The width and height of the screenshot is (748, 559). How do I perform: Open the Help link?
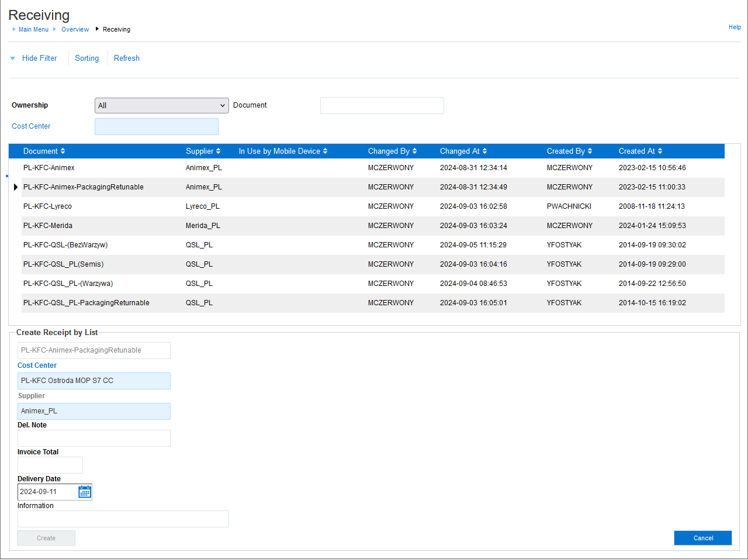point(735,27)
